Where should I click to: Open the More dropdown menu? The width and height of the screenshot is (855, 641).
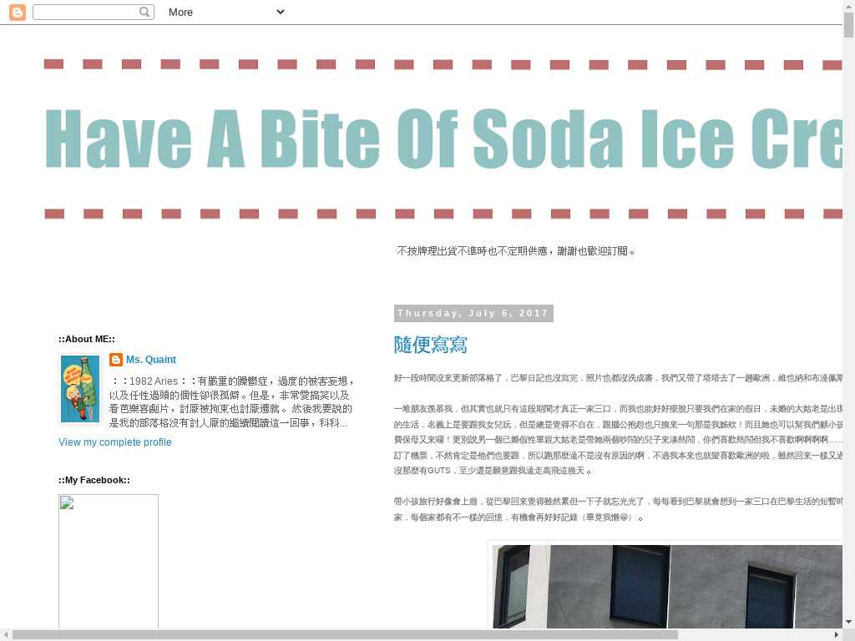tap(225, 12)
